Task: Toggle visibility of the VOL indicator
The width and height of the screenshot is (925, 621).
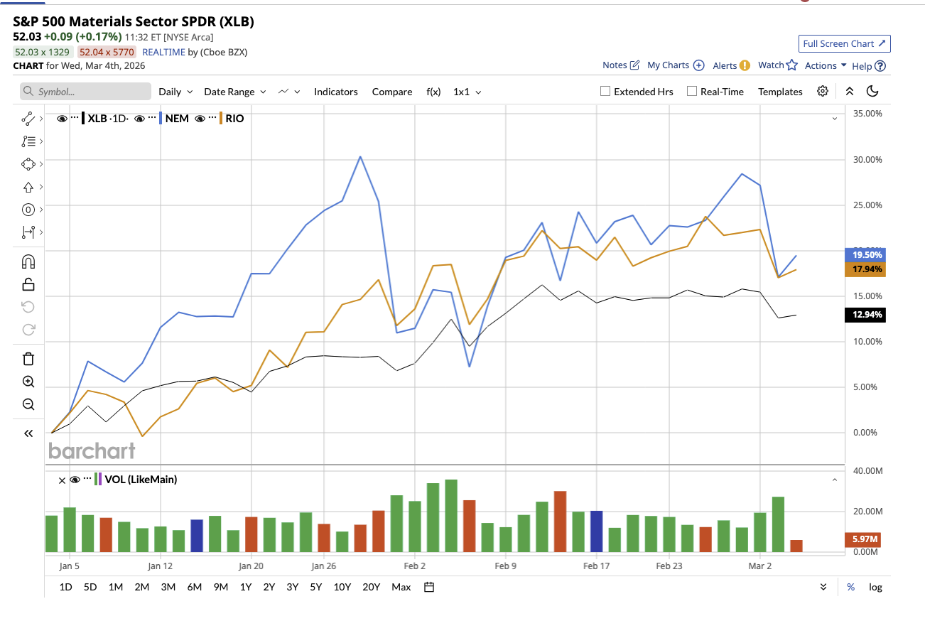Action: coord(75,480)
